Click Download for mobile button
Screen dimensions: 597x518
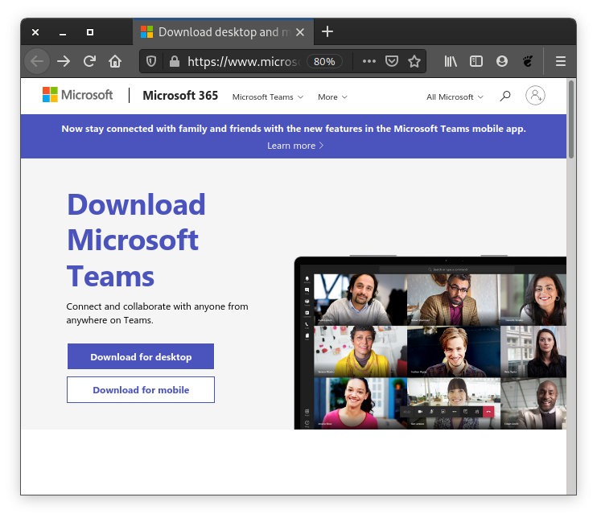click(x=141, y=390)
